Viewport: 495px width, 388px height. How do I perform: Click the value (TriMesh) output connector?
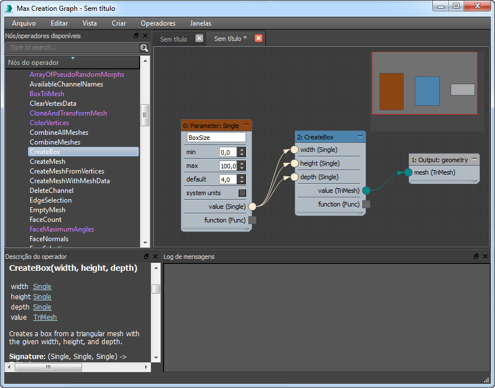click(x=366, y=191)
